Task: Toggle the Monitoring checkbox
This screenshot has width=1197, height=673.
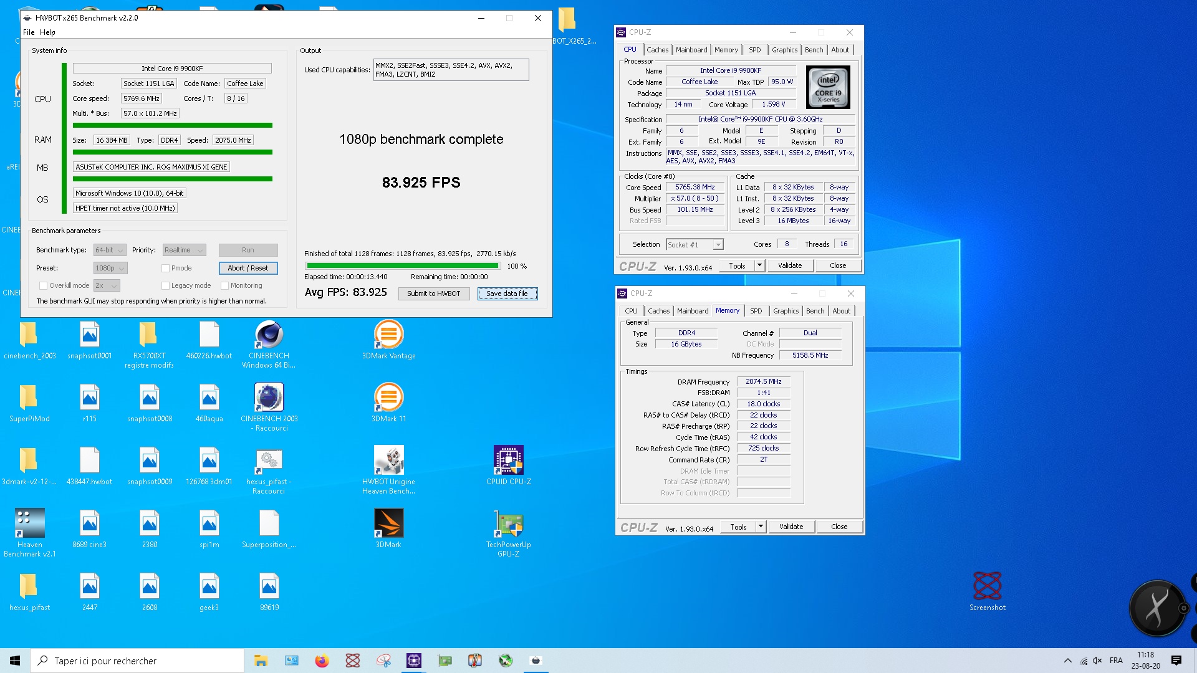Action: [224, 286]
